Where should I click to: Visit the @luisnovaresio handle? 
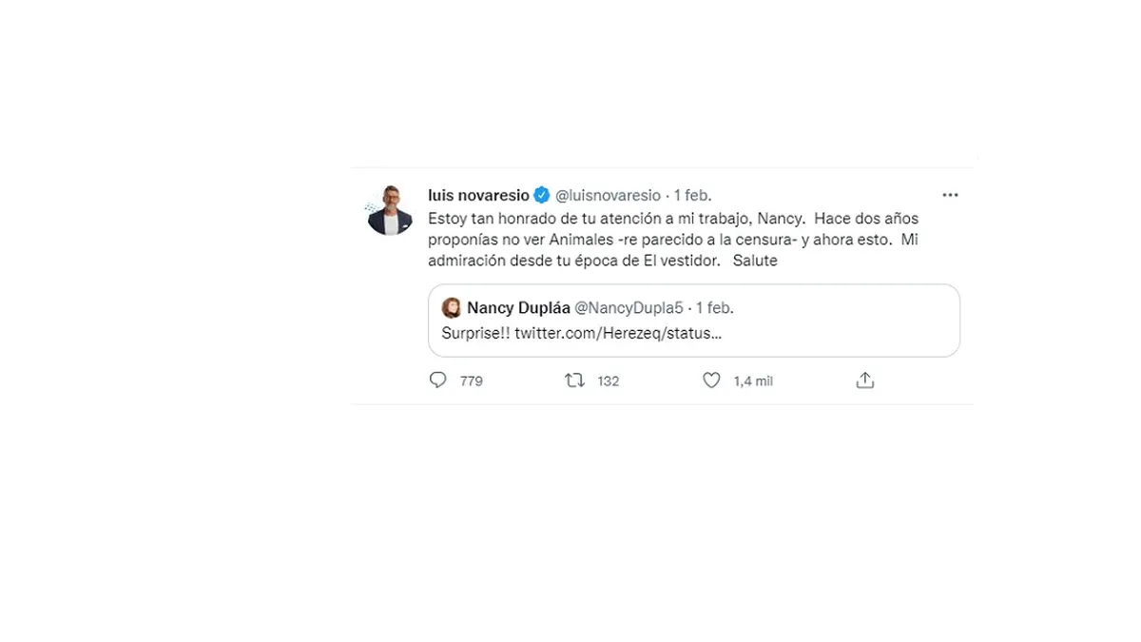tap(608, 195)
